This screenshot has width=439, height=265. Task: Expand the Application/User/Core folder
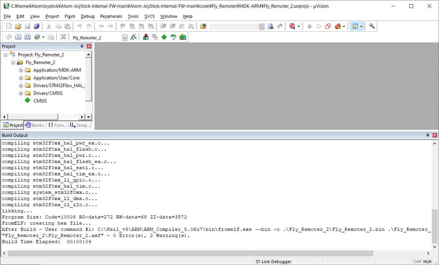click(21, 78)
